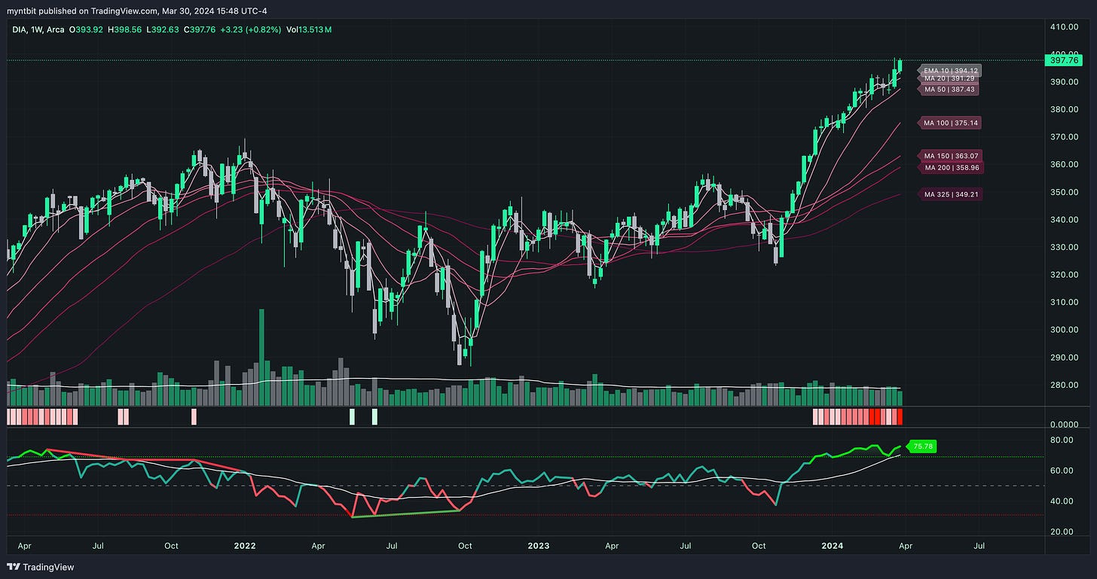This screenshot has height=579, width=1097.
Task: Click the TradingView logo in the footer
Action: tap(41, 567)
